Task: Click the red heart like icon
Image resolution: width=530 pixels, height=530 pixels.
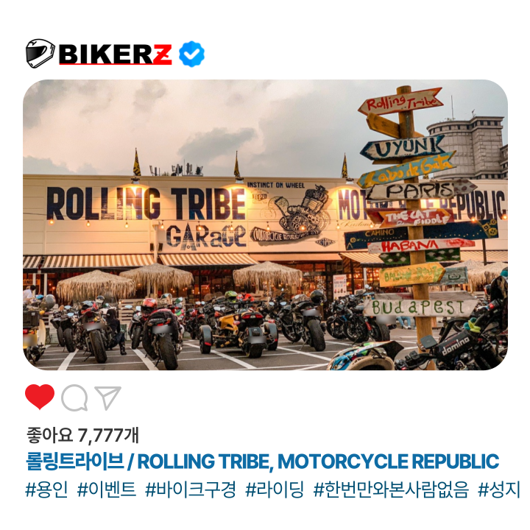Action: coord(40,397)
